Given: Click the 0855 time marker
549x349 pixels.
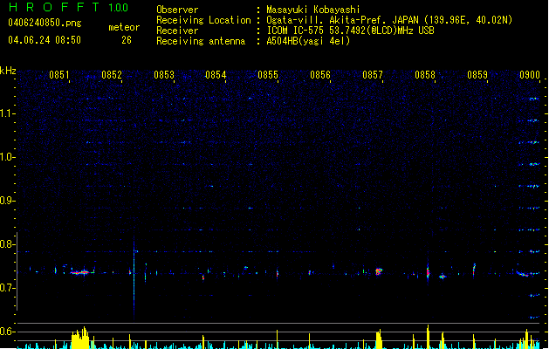Looking at the screenshot, I should tap(268, 75).
